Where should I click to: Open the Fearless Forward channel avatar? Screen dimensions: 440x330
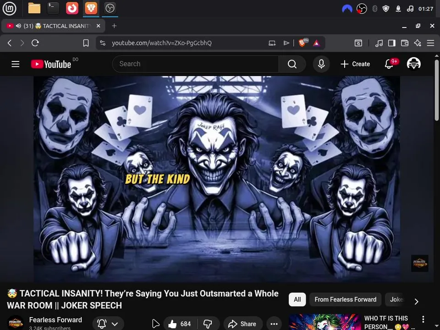16,323
